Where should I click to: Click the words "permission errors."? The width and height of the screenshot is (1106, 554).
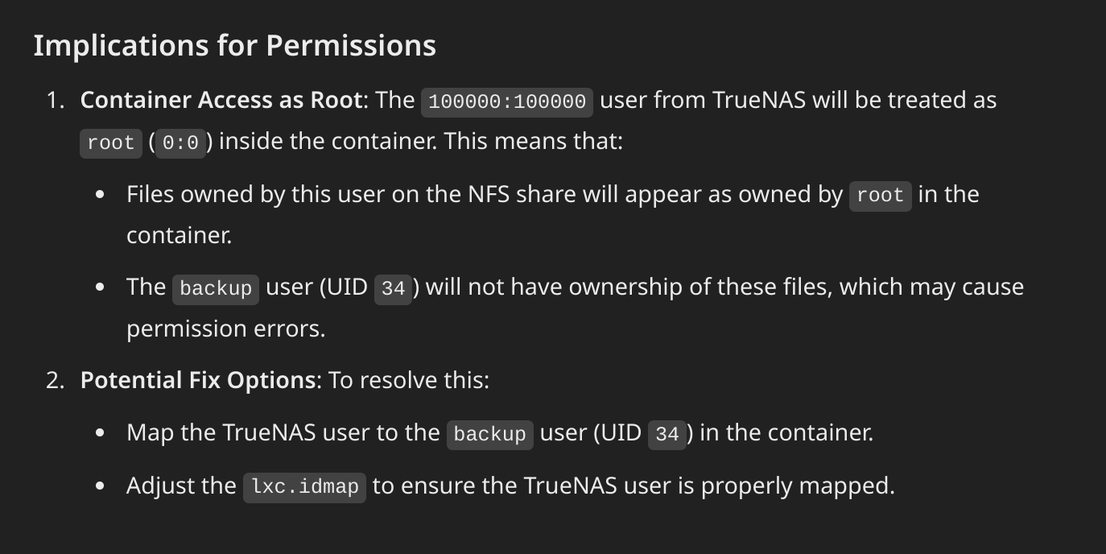226,329
